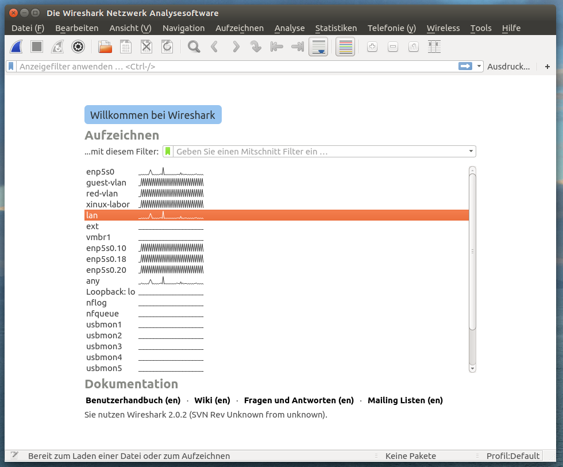
Task: Toggle the colorize packet list option
Action: point(345,47)
